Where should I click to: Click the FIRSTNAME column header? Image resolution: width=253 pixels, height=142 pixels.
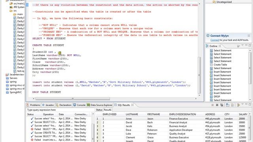click(153, 114)
